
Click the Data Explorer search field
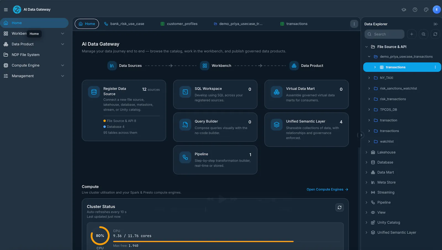384,34
